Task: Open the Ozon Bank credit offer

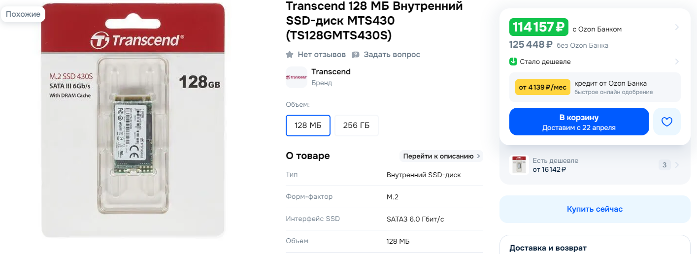Action: [595, 87]
